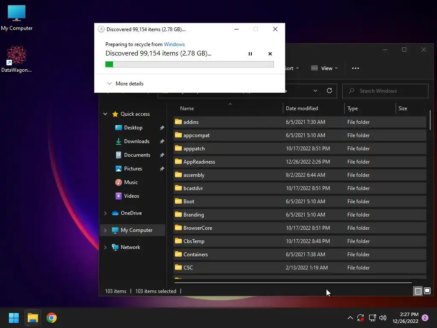Image resolution: width=437 pixels, height=328 pixels.
Task: Click the CbsTemp folder name
Action: (x=194, y=241)
